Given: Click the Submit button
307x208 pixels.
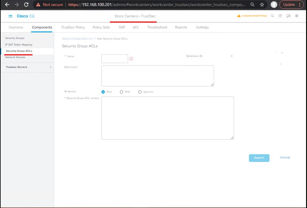Looking at the screenshot, I should (259, 158).
